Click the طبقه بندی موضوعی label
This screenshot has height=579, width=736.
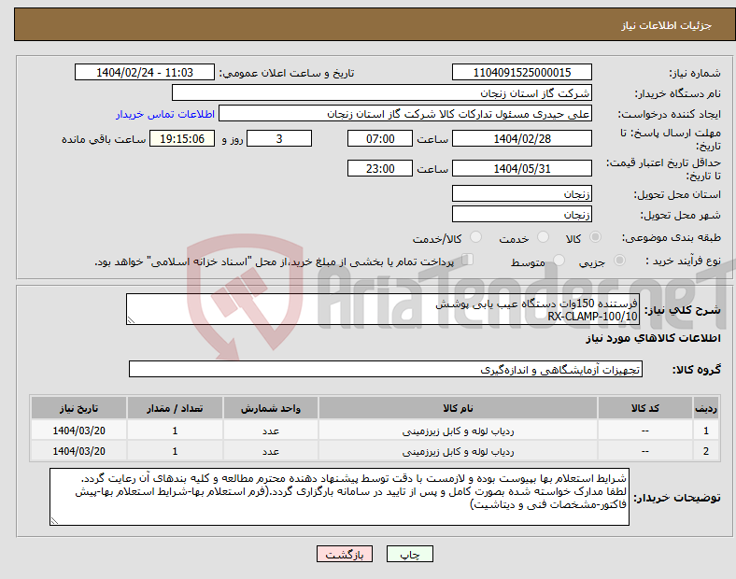click(672, 237)
